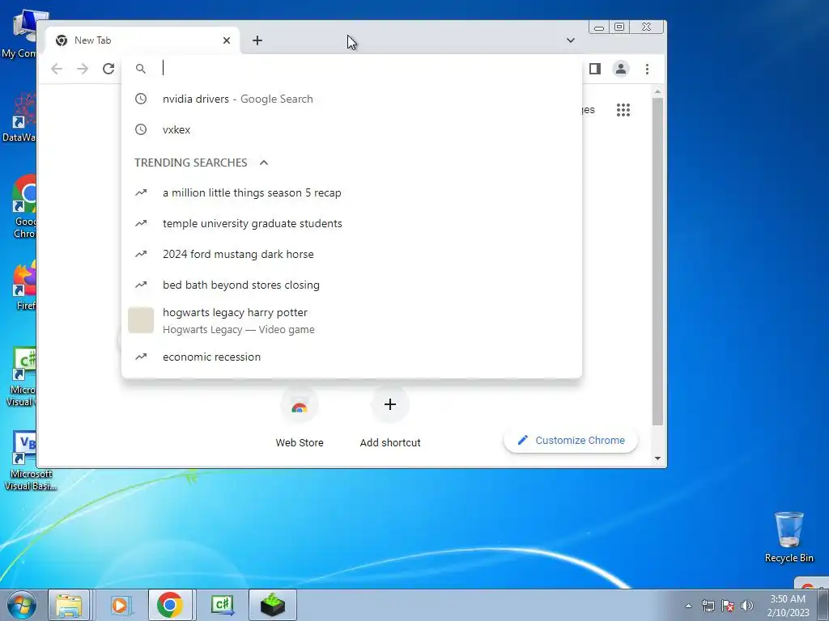The height and width of the screenshot is (621, 829).
Task: Open the green cube taskbar app
Action: click(x=273, y=605)
